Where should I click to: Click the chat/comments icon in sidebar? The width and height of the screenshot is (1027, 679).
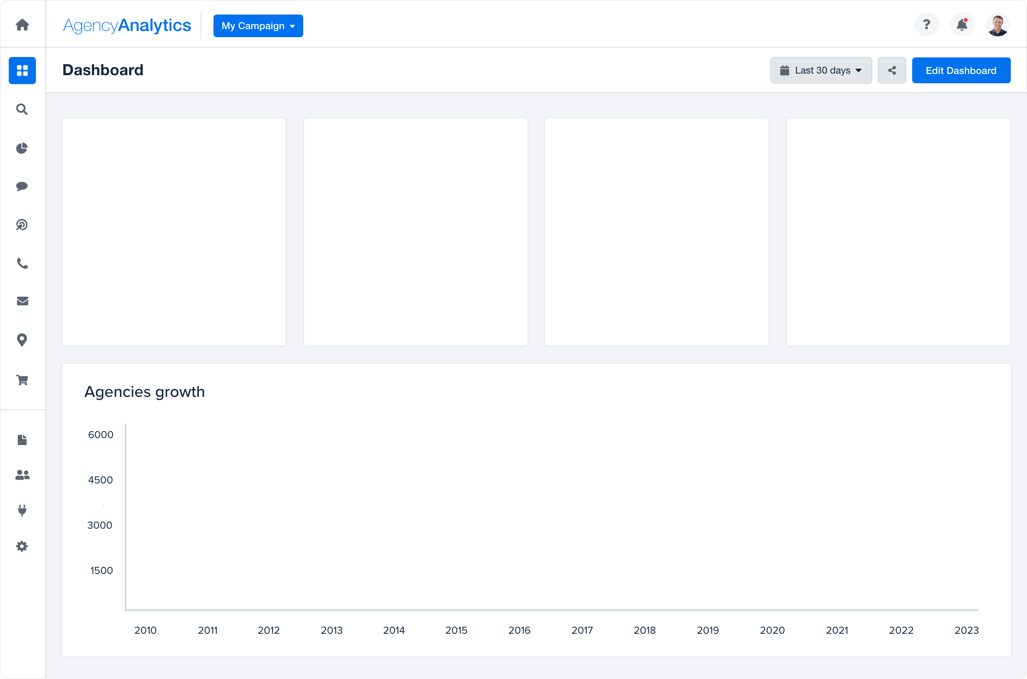coord(22,186)
